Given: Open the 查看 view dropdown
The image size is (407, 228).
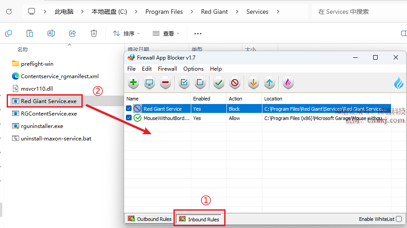Looking at the screenshot, I should point(166,33).
